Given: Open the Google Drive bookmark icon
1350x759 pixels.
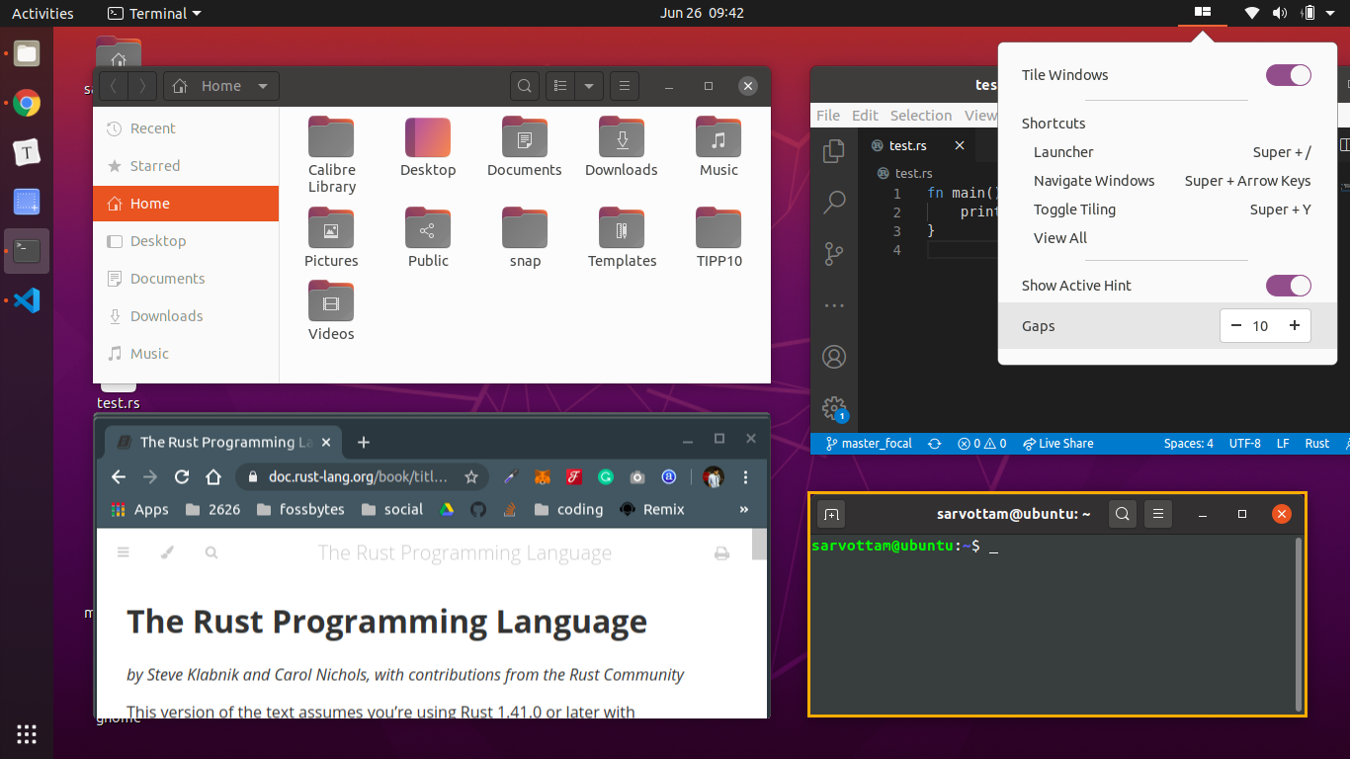Looking at the screenshot, I should point(447,510).
